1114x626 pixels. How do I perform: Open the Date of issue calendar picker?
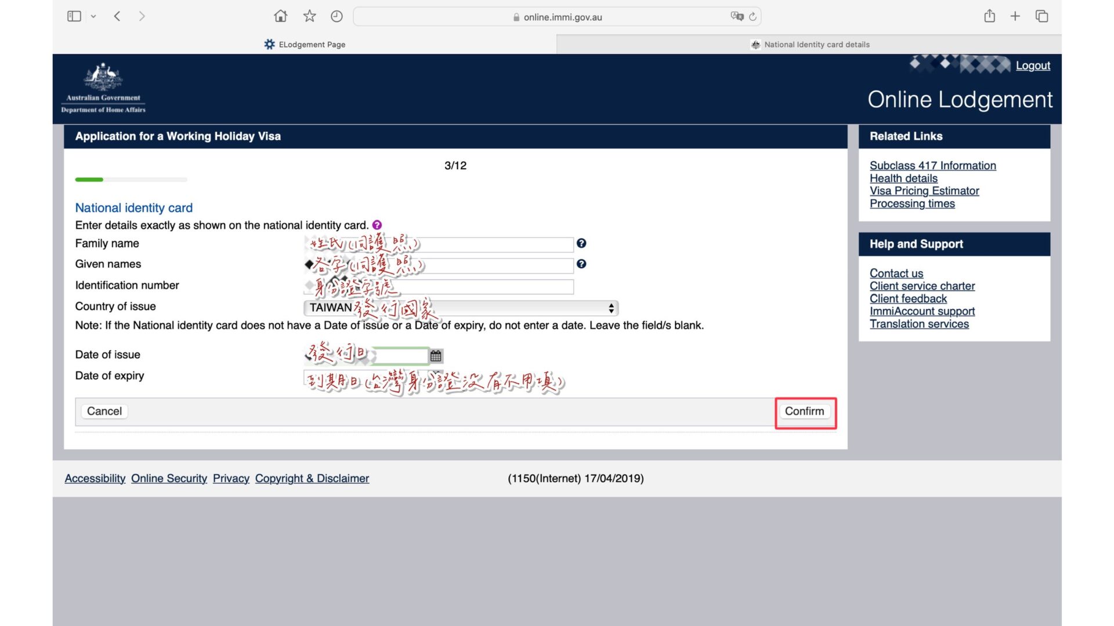436,356
